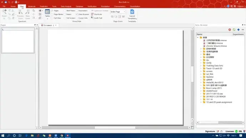Image resolution: width=246 pixels, height=138 pixels.
Task: Select chronic leisure.mnova file
Action: 216,46
